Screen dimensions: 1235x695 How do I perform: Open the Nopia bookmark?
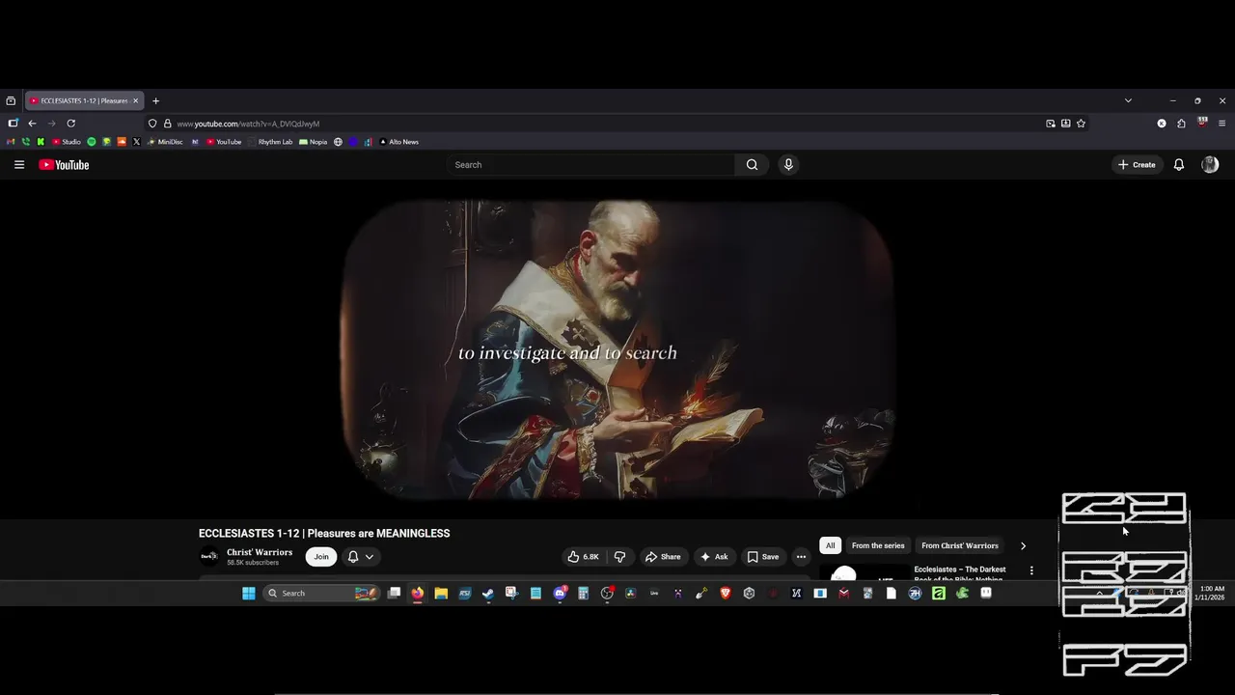click(314, 142)
